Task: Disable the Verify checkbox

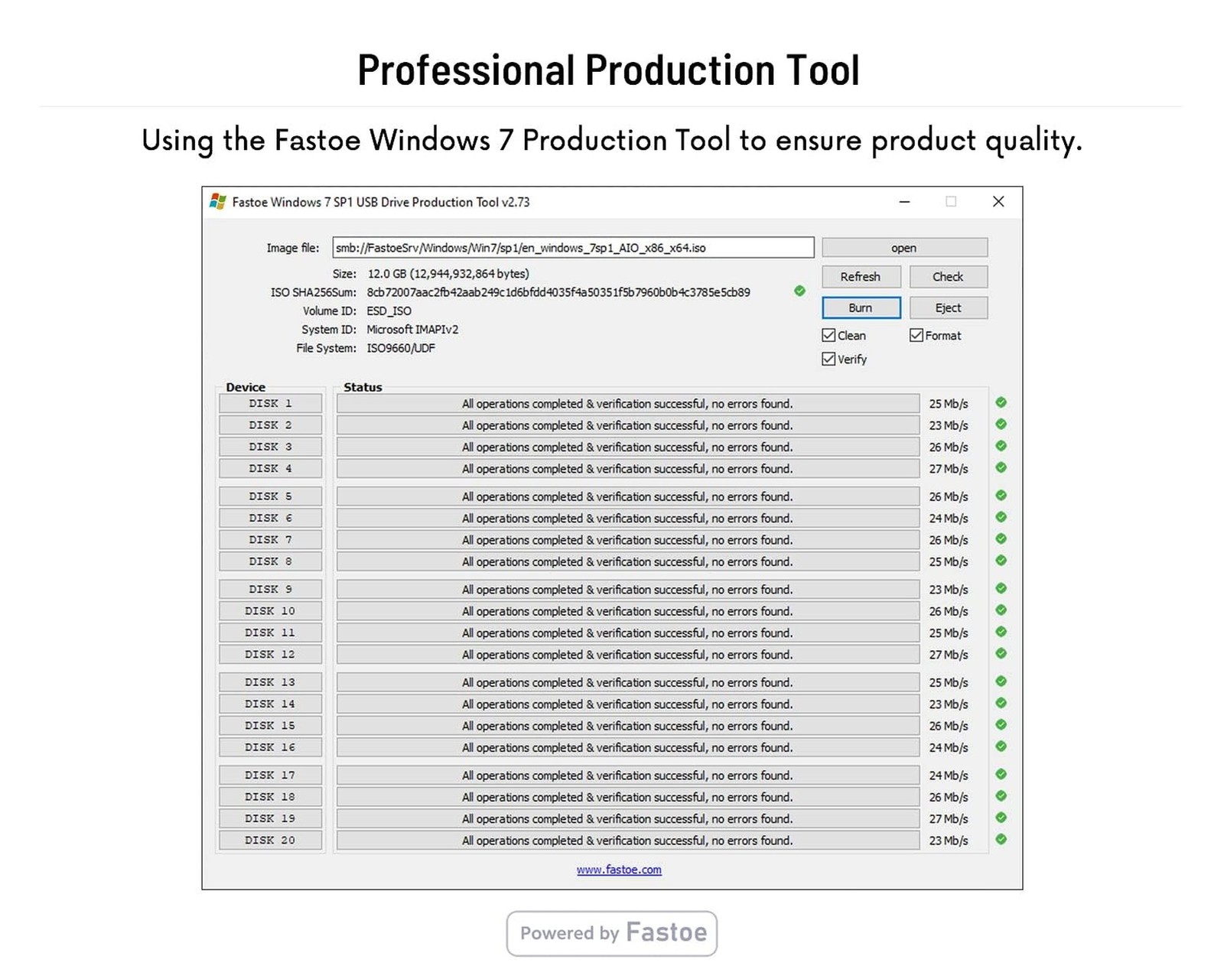Action: (x=828, y=359)
